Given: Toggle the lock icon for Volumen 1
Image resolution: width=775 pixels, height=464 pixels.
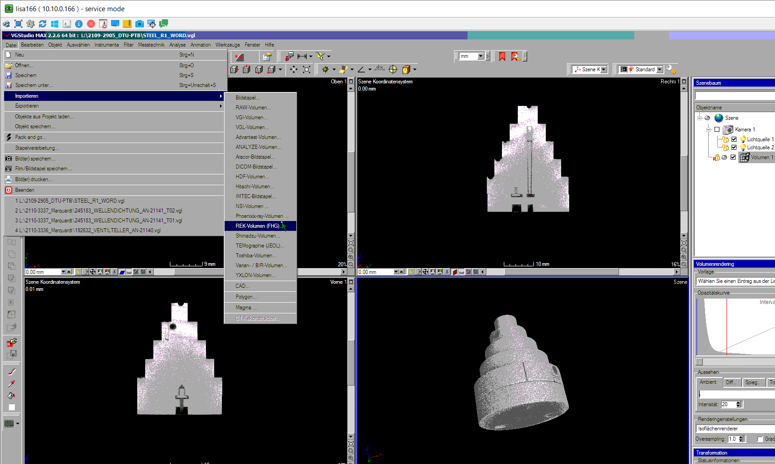Looking at the screenshot, I should [717, 157].
